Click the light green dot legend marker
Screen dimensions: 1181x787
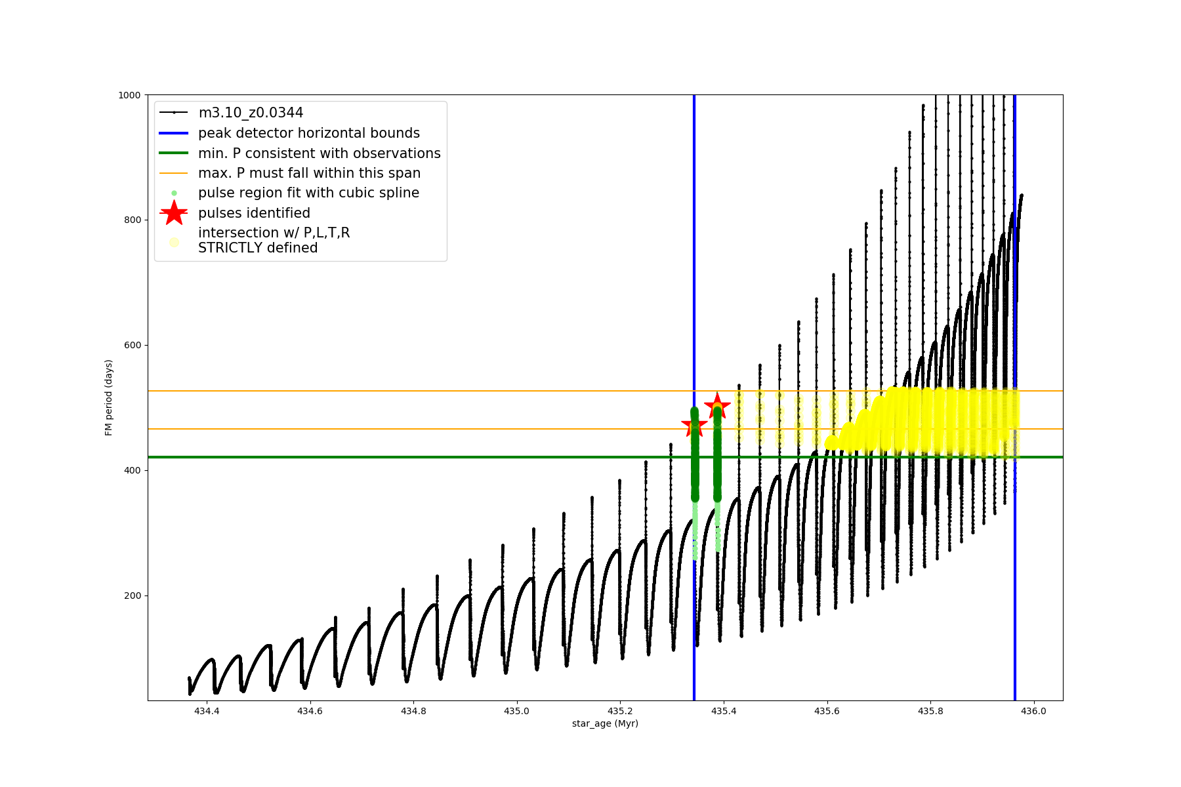coord(174,193)
